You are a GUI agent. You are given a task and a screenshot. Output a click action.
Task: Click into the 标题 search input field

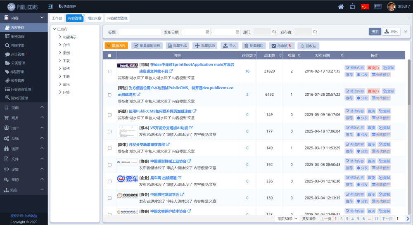(x=140, y=32)
